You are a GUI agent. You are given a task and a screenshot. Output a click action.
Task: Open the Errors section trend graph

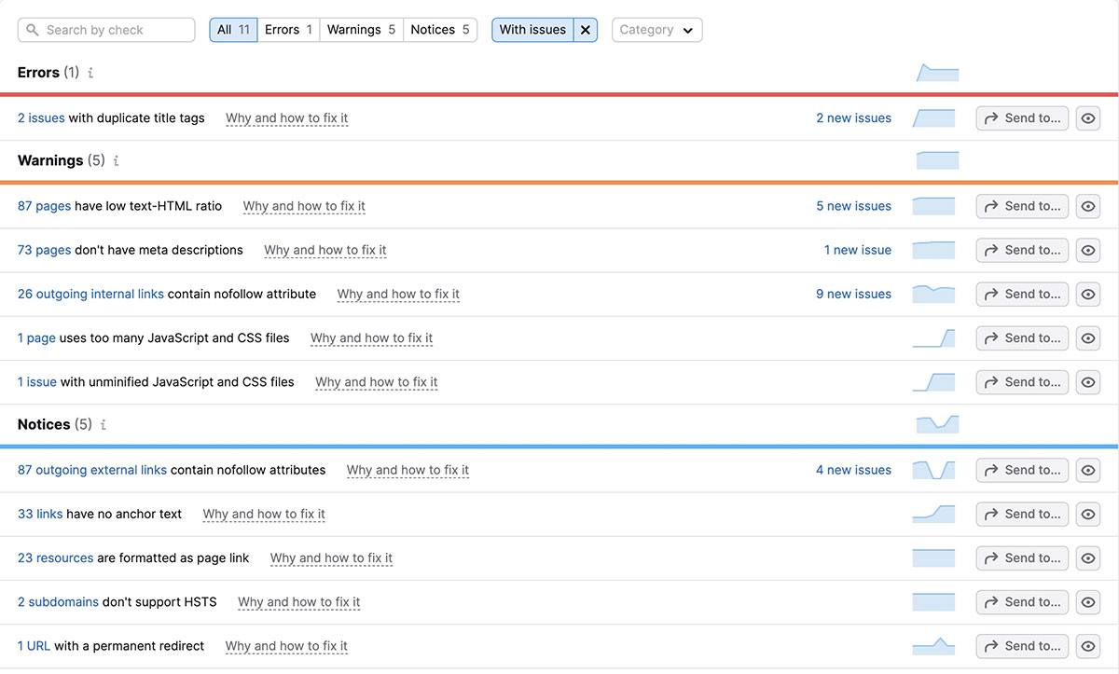click(x=937, y=73)
